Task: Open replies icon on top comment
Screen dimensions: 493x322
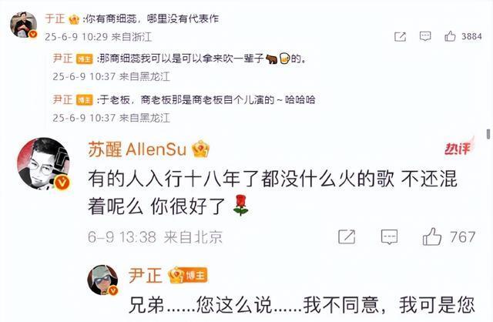Action: 425,36
